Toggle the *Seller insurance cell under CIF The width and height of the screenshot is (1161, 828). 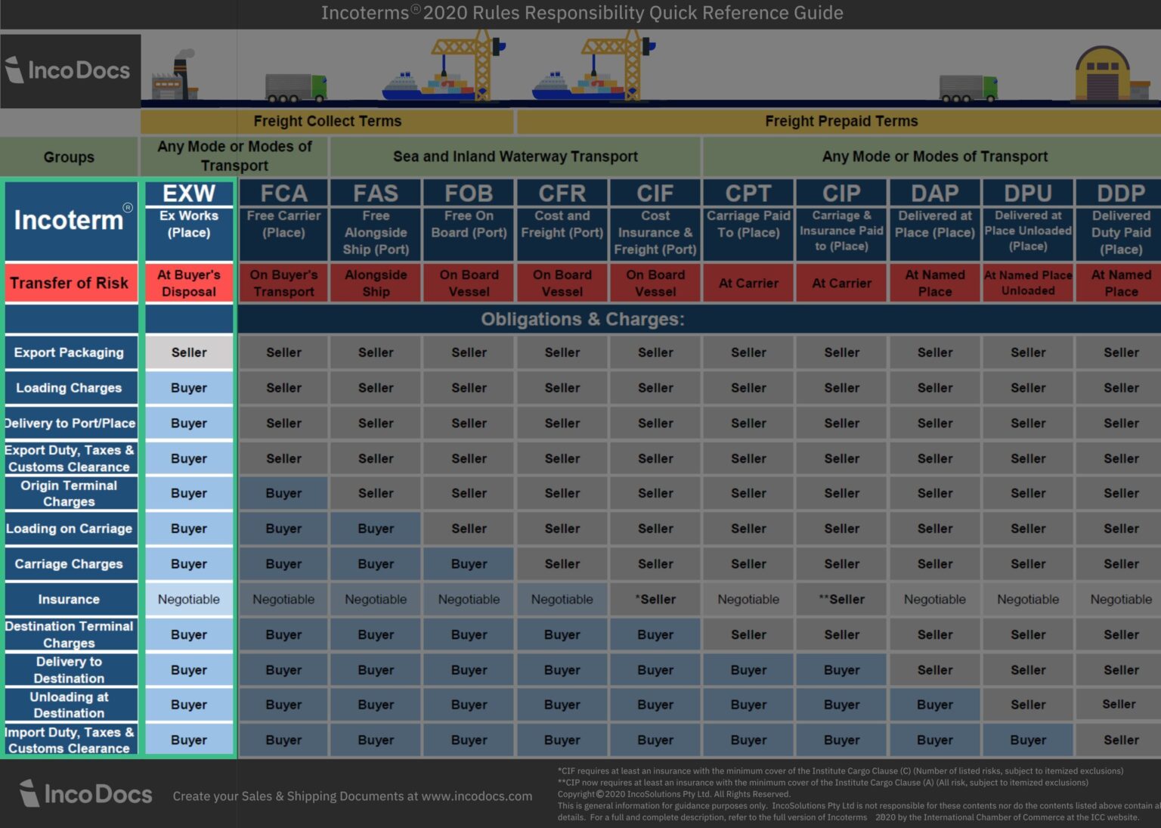(x=655, y=599)
